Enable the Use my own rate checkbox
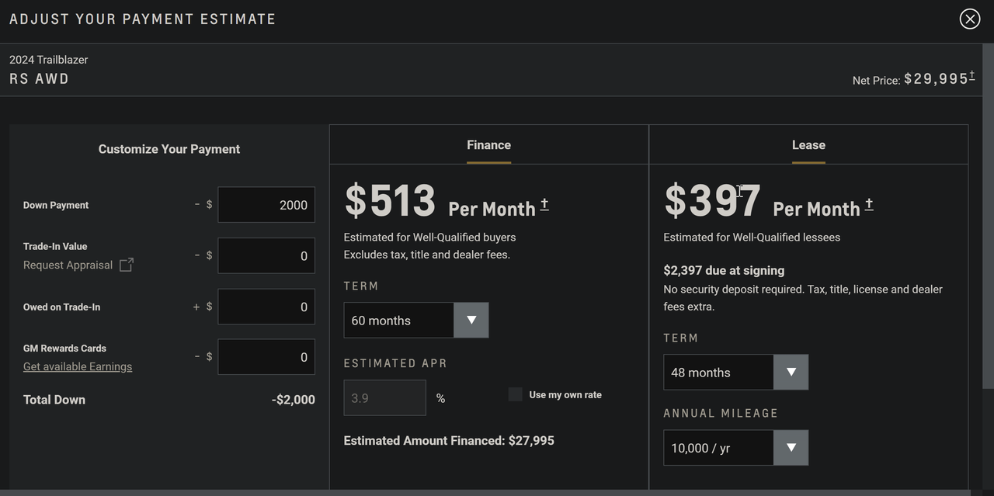 [x=516, y=394]
